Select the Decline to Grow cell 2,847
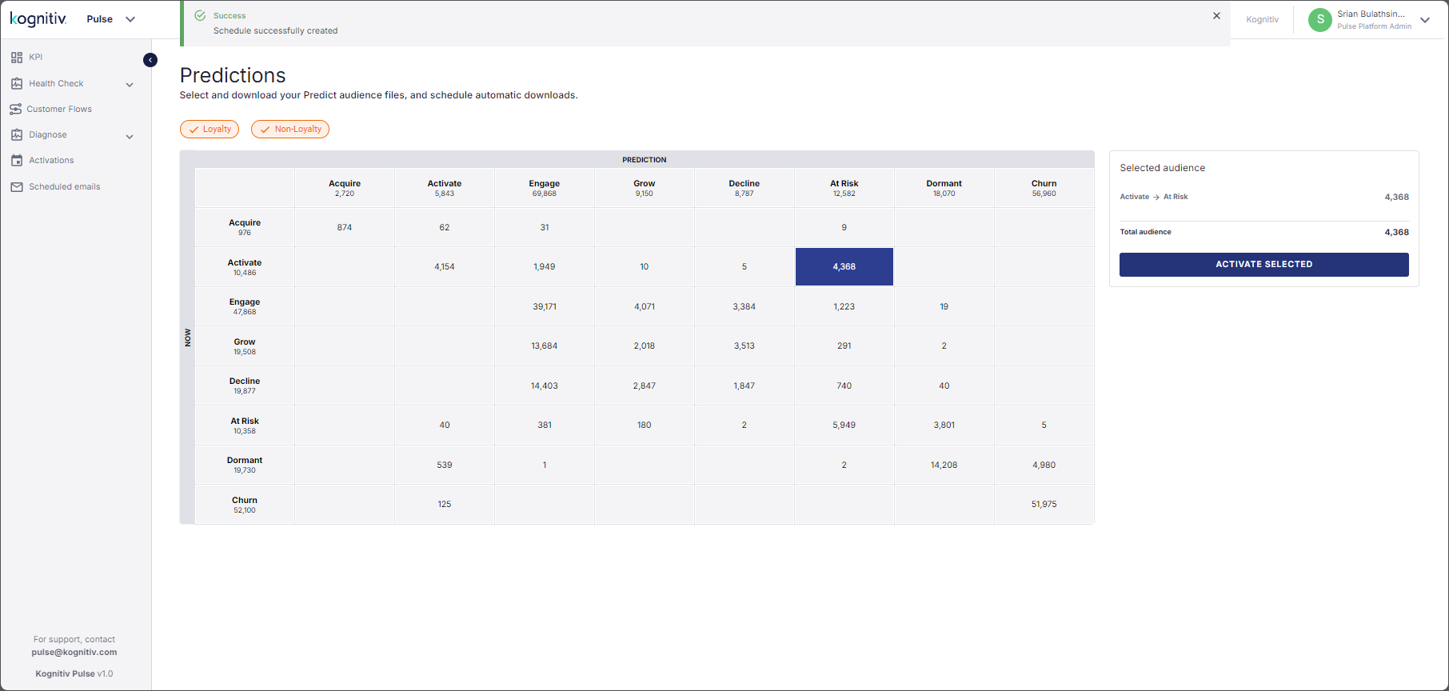This screenshot has width=1449, height=691. pyautogui.click(x=645, y=385)
